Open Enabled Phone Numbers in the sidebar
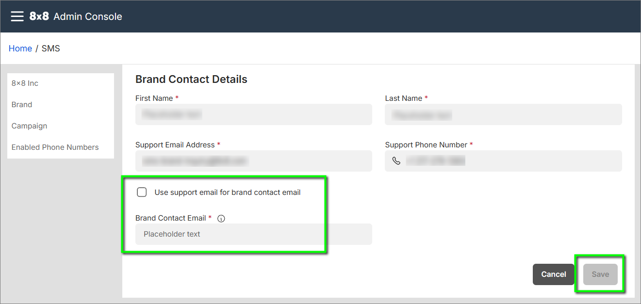 coord(55,147)
